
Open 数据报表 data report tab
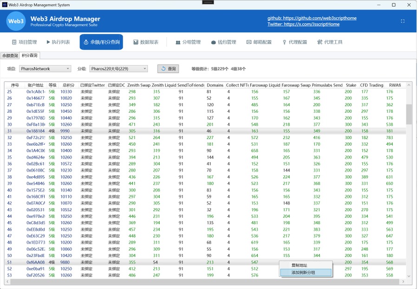tap(146, 42)
